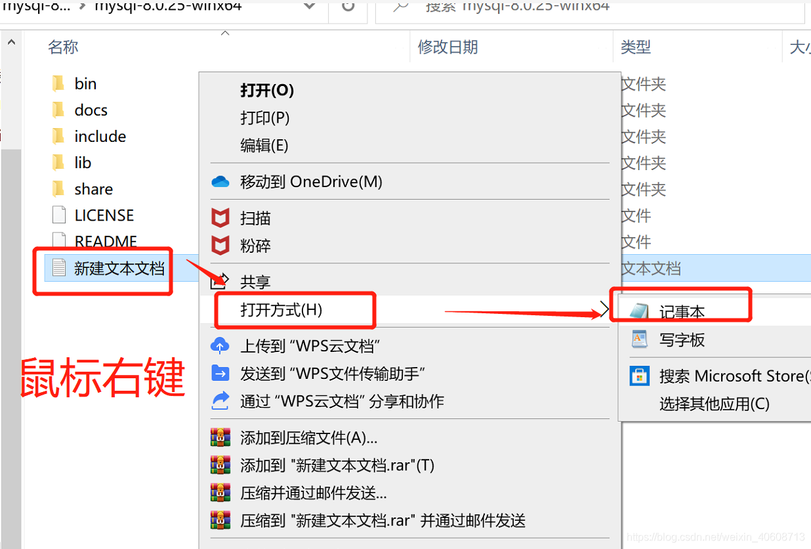Expand the address bar history dropdown

(x=310, y=7)
